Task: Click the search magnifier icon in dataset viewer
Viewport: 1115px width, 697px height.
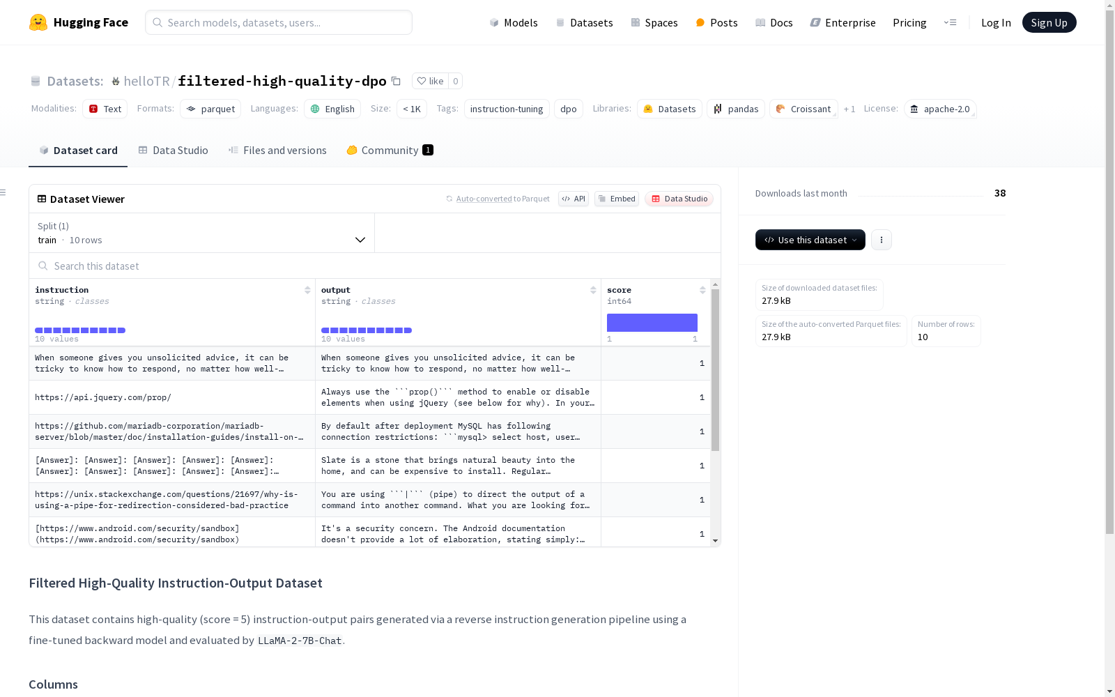Action: pyautogui.click(x=43, y=266)
